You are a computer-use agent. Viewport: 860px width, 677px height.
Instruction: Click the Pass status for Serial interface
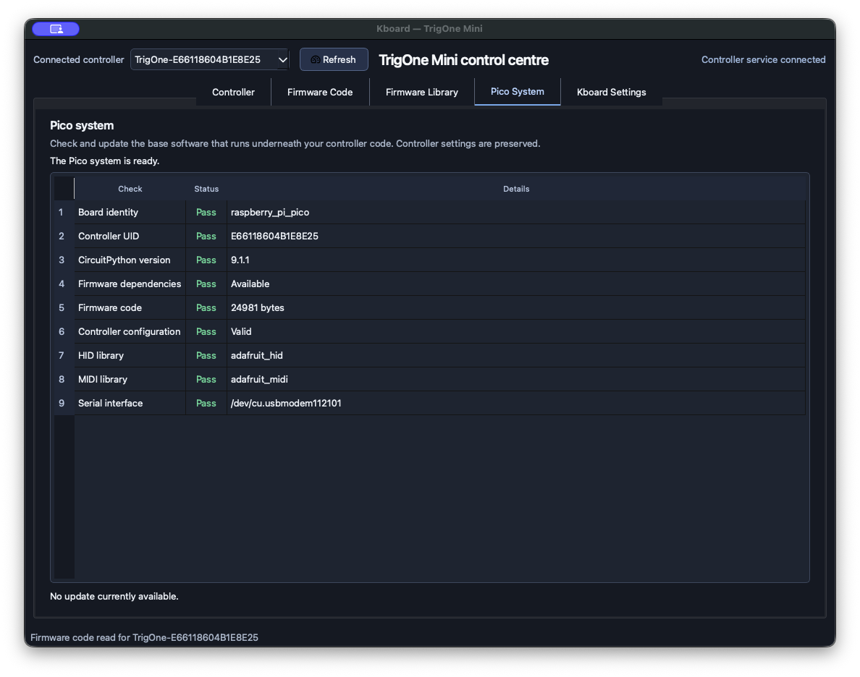206,403
